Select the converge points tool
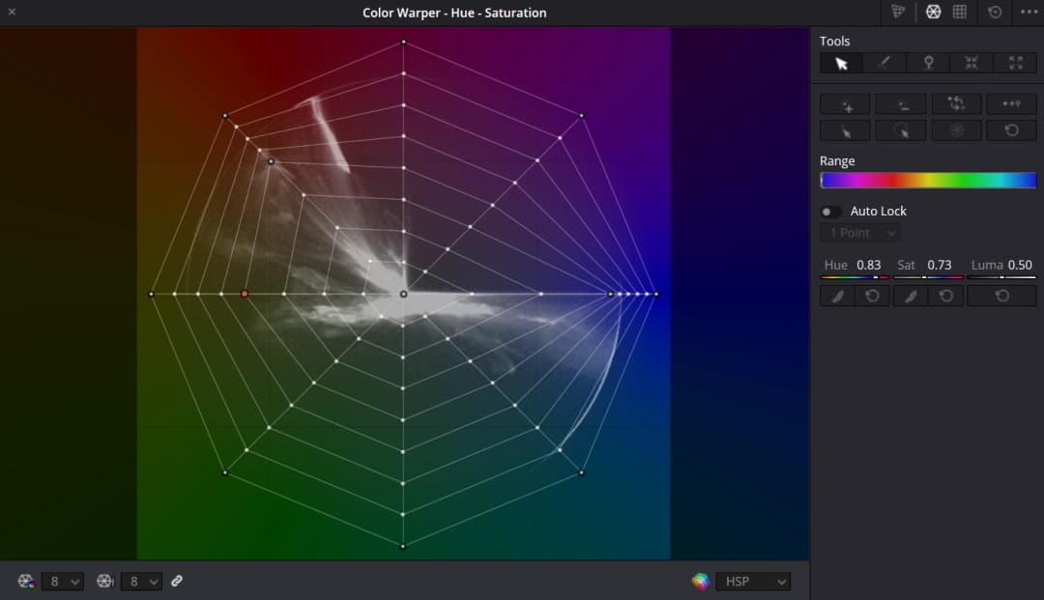The height and width of the screenshot is (600, 1044). pos(971,63)
